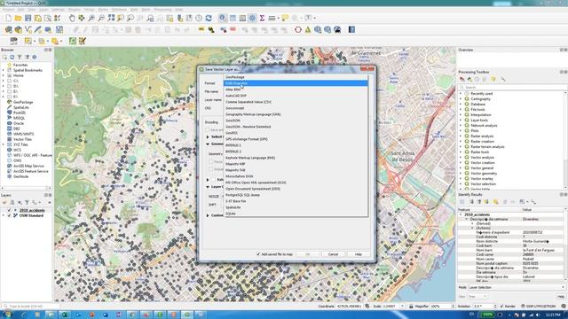Click Cancel in Save Vector Layer dialog
The image size is (568, 319).
click(333, 254)
